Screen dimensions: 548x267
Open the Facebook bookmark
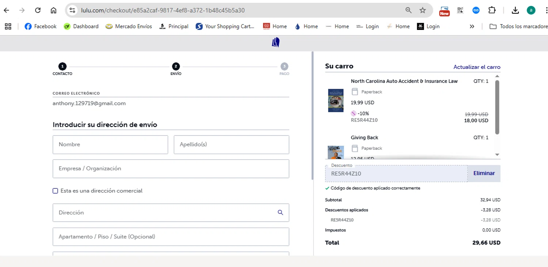click(41, 26)
